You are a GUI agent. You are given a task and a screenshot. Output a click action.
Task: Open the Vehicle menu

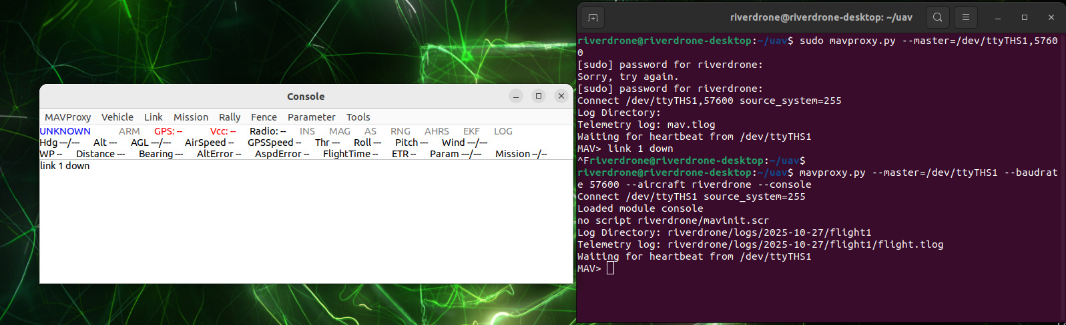[x=117, y=117]
